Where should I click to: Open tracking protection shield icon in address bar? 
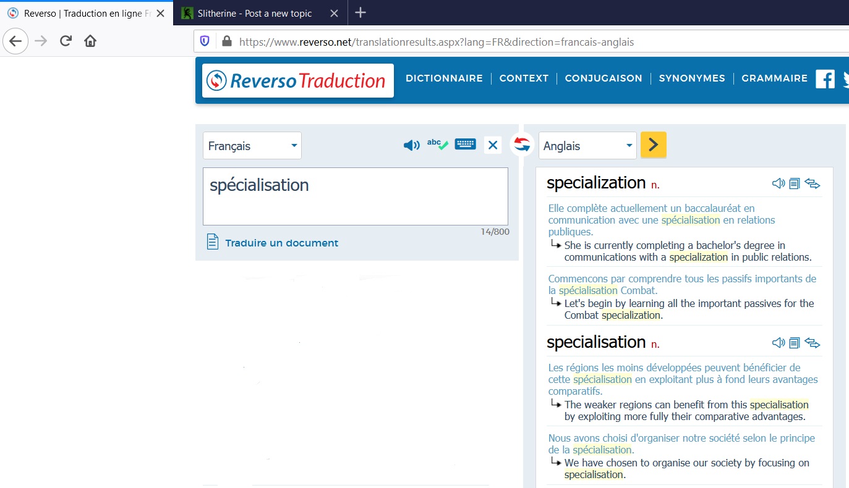tap(205, 41)
